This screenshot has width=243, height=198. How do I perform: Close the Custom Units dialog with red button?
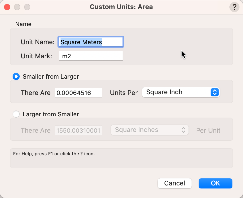tap(7, 7)
